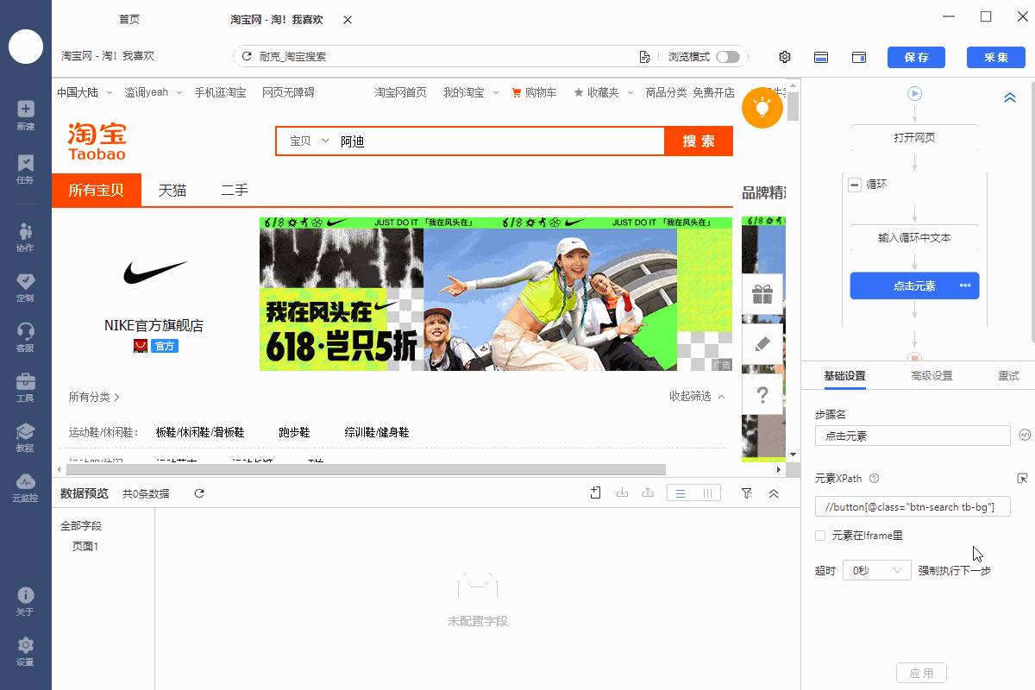
Task: Click the workflow start play icon
Action: [x=915, y=93]
